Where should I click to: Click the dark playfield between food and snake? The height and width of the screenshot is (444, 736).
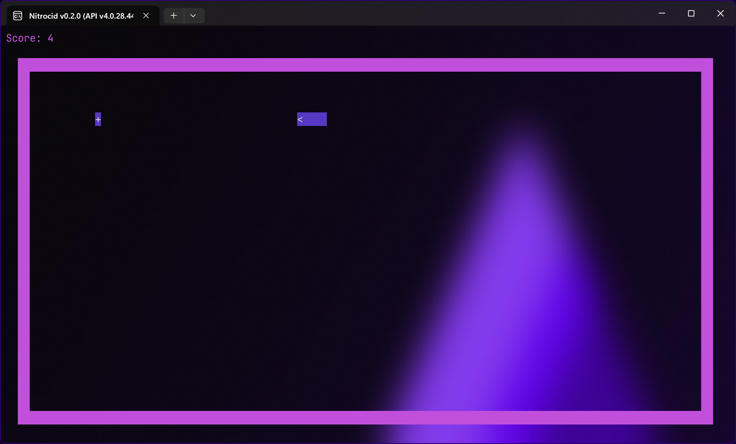pyautogui.click(x=197, y=120)
